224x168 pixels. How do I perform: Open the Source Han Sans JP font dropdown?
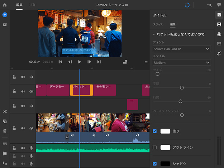point(182,49)
